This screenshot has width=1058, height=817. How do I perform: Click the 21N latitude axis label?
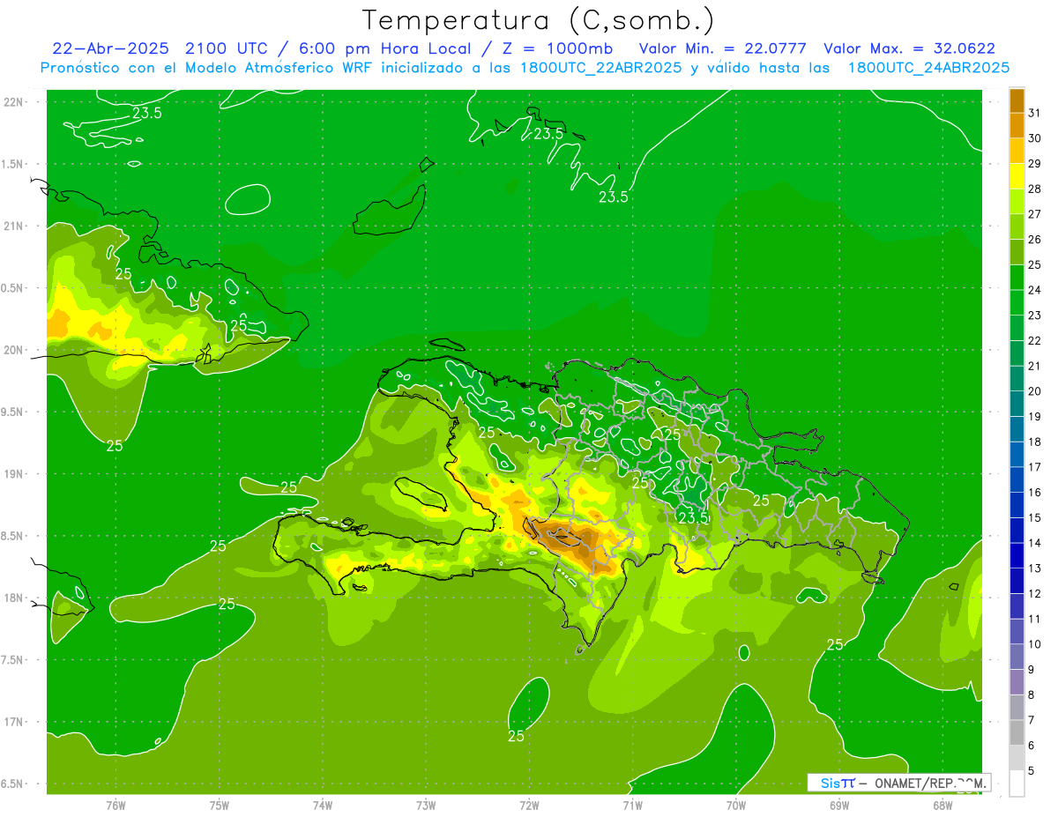click(13, 226)
